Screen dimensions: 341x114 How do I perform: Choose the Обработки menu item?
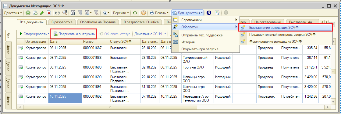pyautogui.click(x=205, y=27)
